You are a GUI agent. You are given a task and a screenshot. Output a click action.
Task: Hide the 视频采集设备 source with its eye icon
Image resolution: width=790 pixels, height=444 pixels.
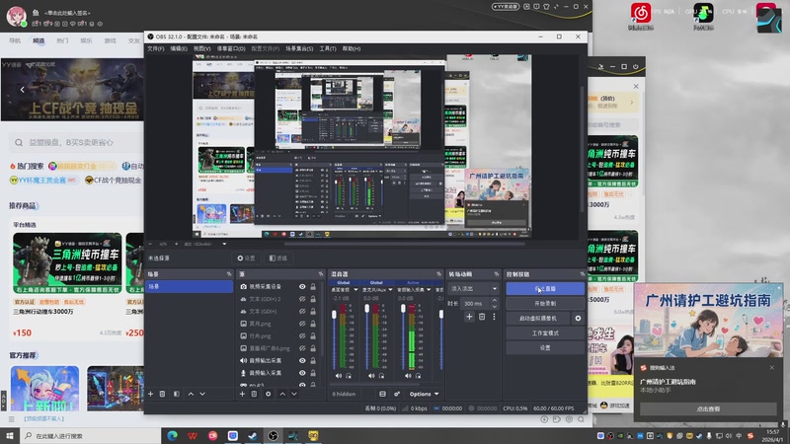(302, 286)
